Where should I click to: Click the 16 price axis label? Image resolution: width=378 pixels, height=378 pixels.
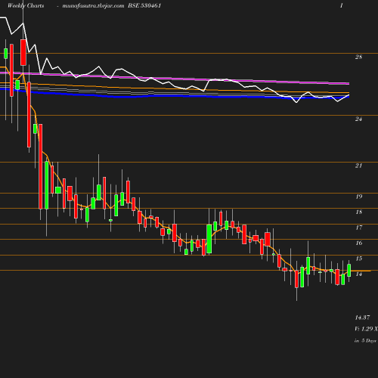(x=359, y=243)
